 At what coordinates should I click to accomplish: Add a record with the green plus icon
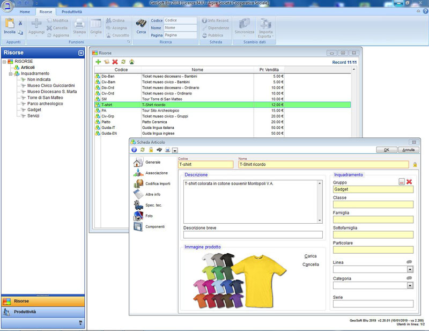[98, 62]
